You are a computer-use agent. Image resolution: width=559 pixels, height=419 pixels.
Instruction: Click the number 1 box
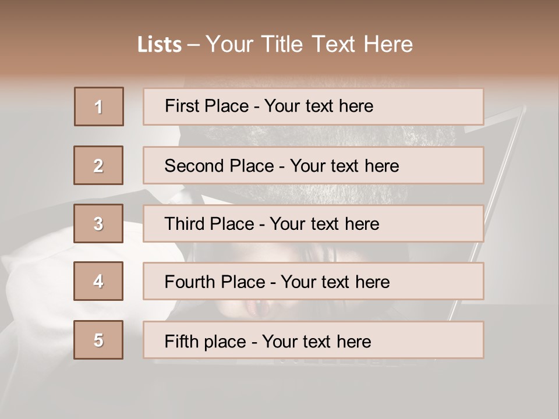click(99, 106)
